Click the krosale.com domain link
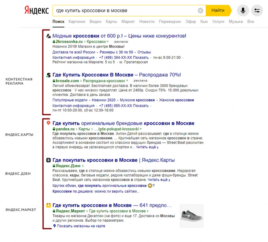The image size is (268, 242). 67,81
